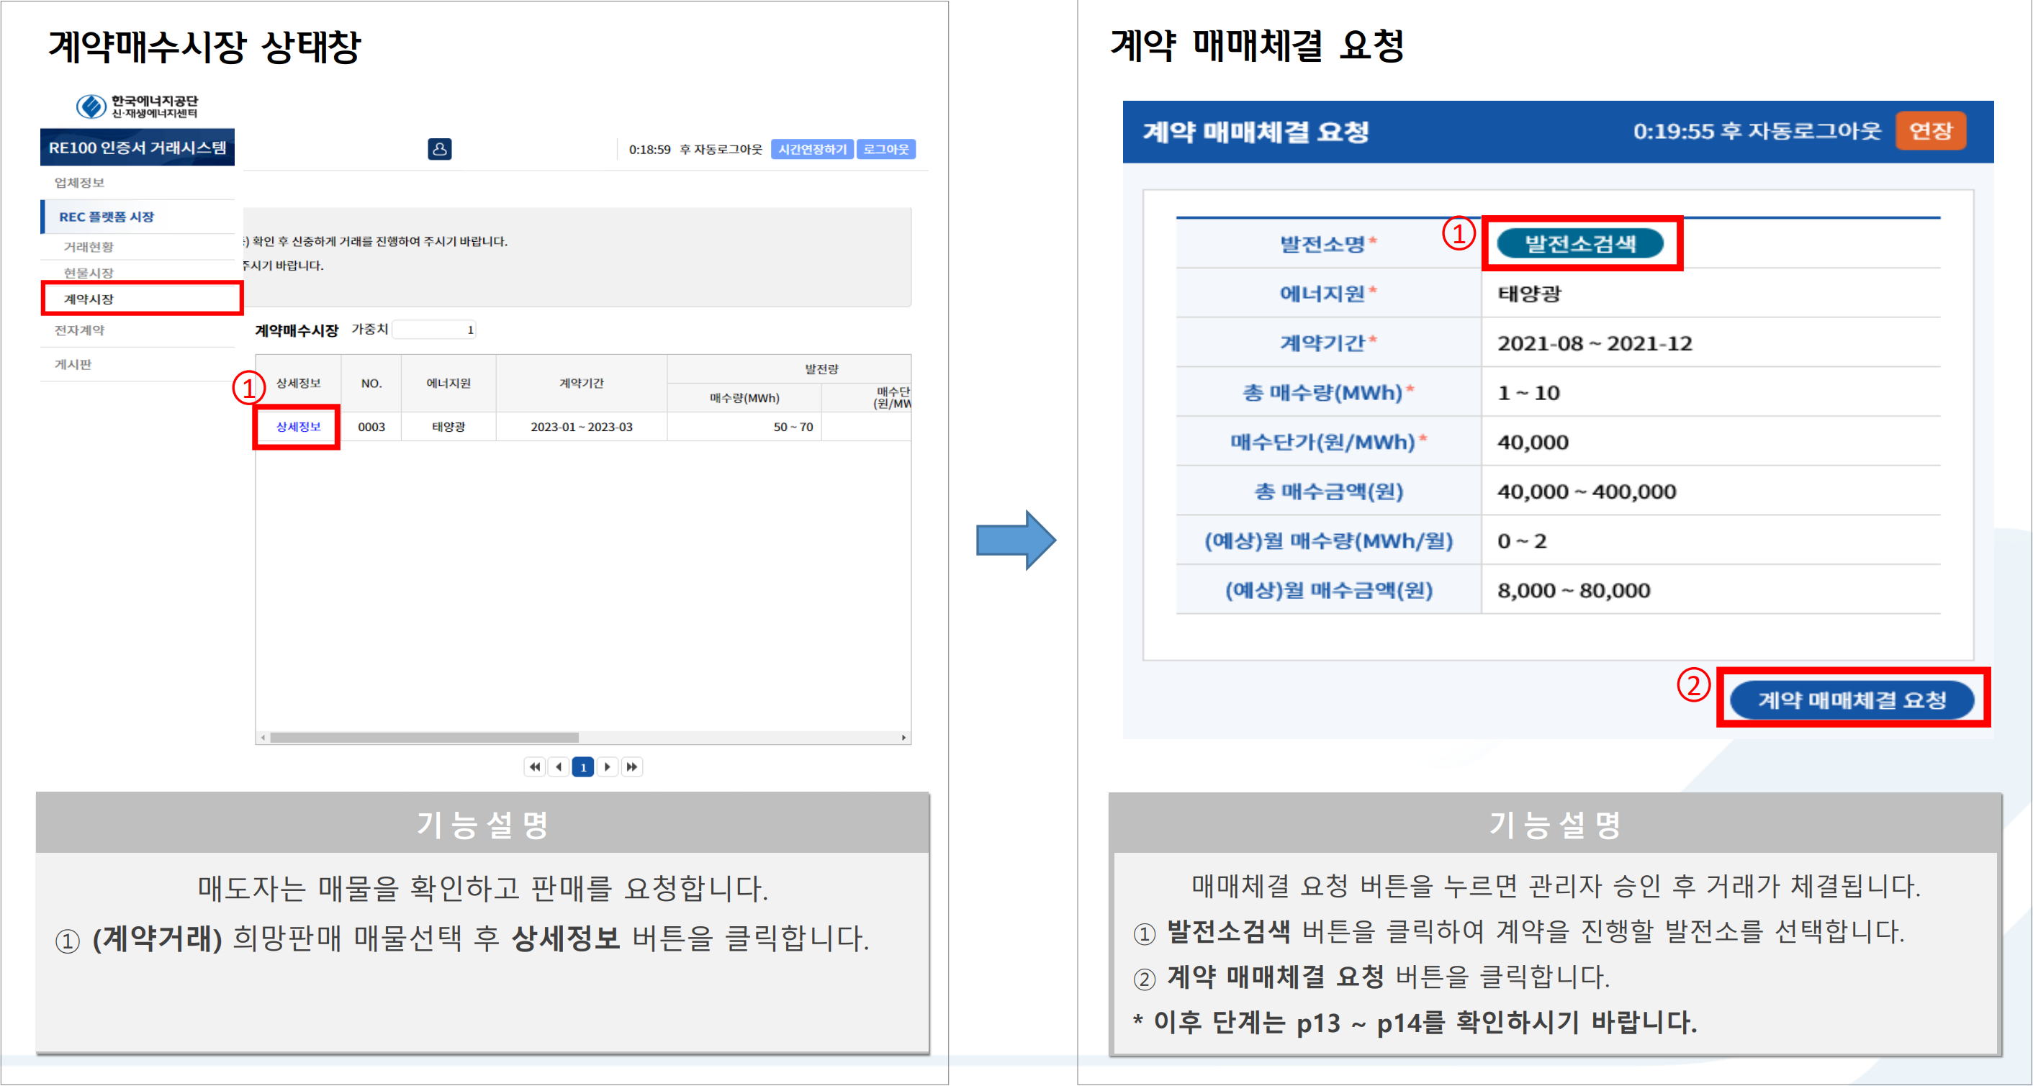
Task: Expand REC 플랫폼 시장 menu section
Action: pyautogui.click(x=107, y=217)
